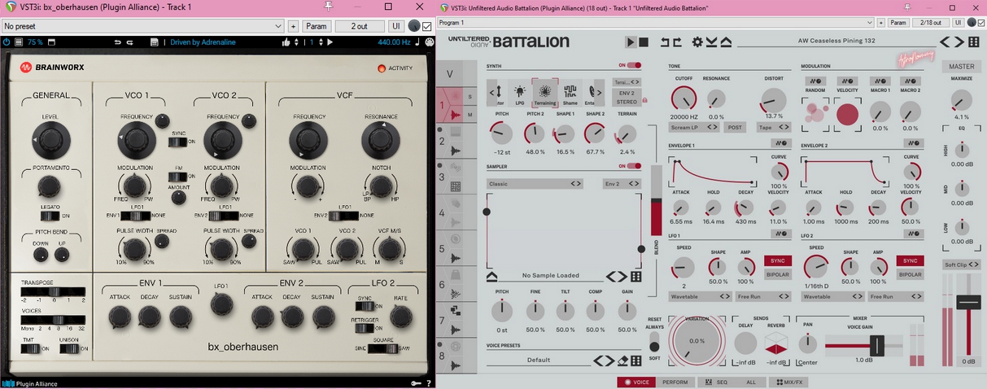Click VARIATION large dial

(697, 341)
